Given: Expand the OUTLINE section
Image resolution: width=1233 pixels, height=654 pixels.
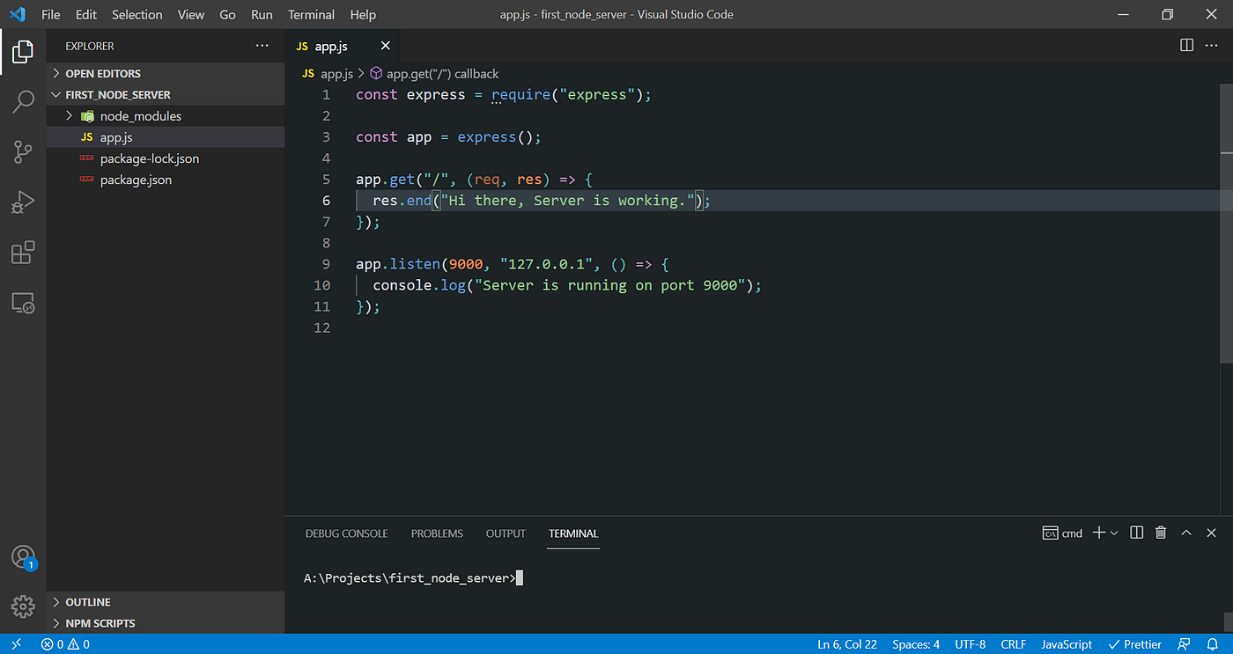Looking at the screenshot, I should 166,602.
